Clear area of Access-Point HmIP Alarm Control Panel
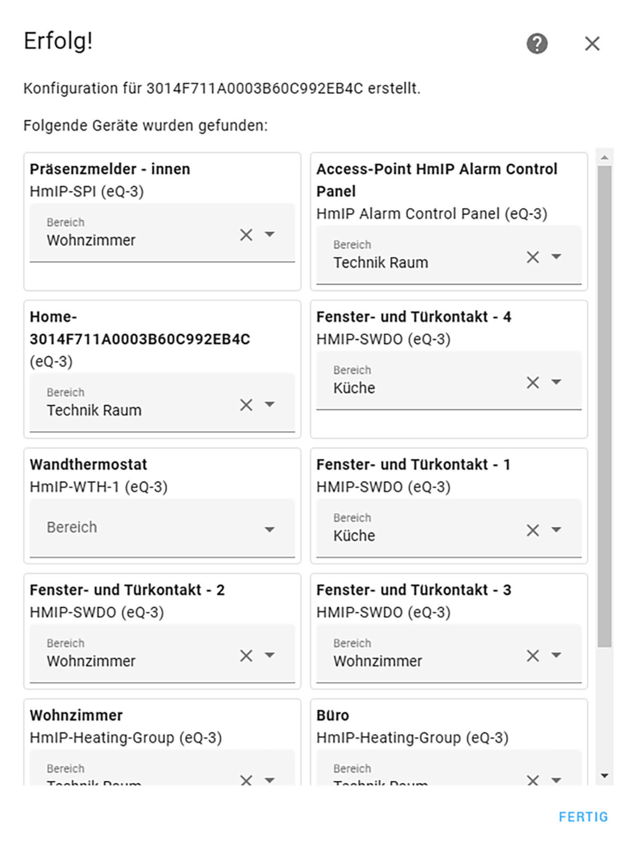The width and height of the screenshot is (636, 845). (x=532, y=257)
